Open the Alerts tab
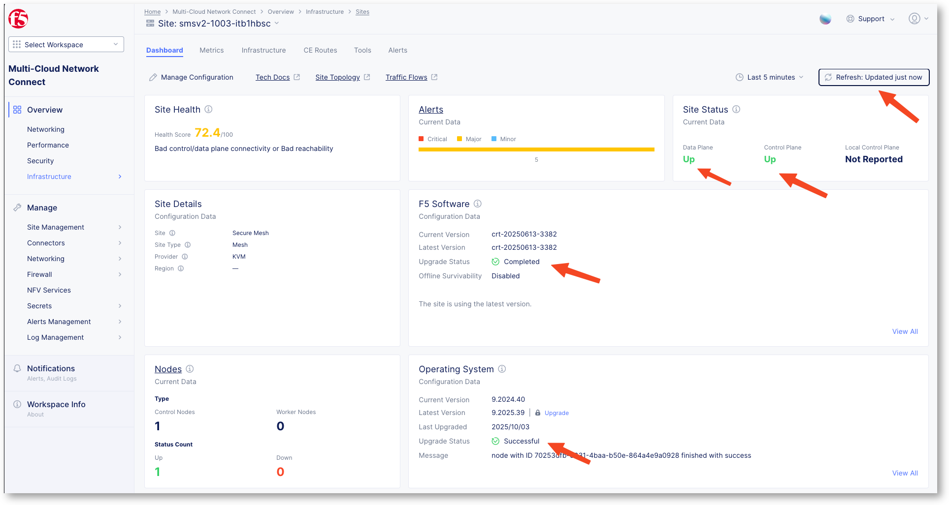The image size is (949, 505). pyautogui.click(x=397, y=50)
